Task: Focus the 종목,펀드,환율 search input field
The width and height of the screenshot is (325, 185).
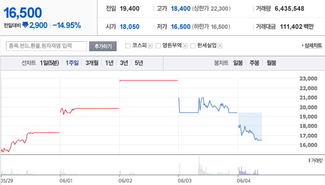Action: click(46, 46)
